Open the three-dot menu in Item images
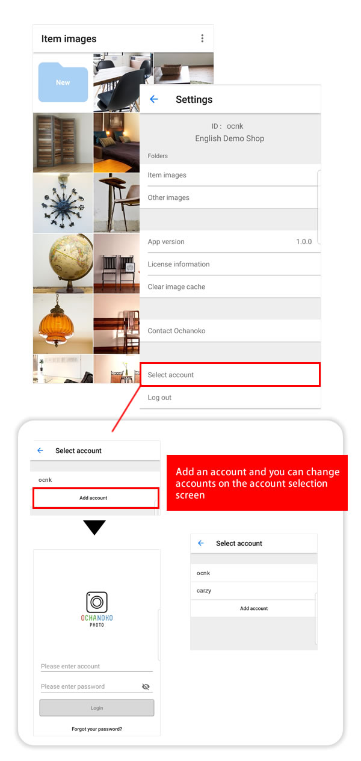Viewport: 361px width, 761px height. pyautogui.click(x=202, y=39)
